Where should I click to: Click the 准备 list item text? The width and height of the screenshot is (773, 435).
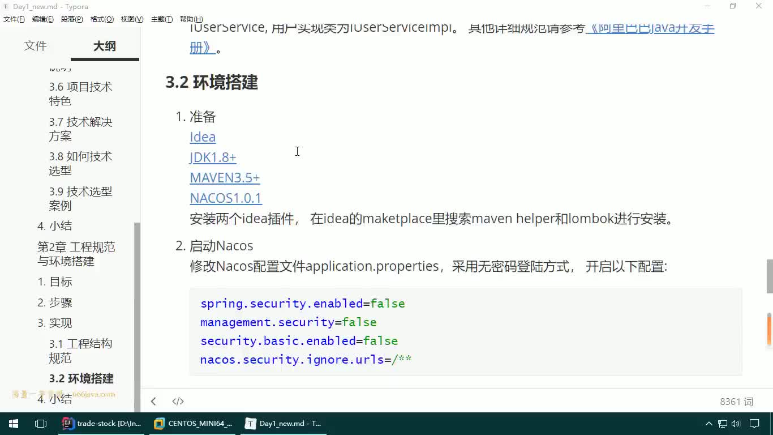tap(203, 117)
